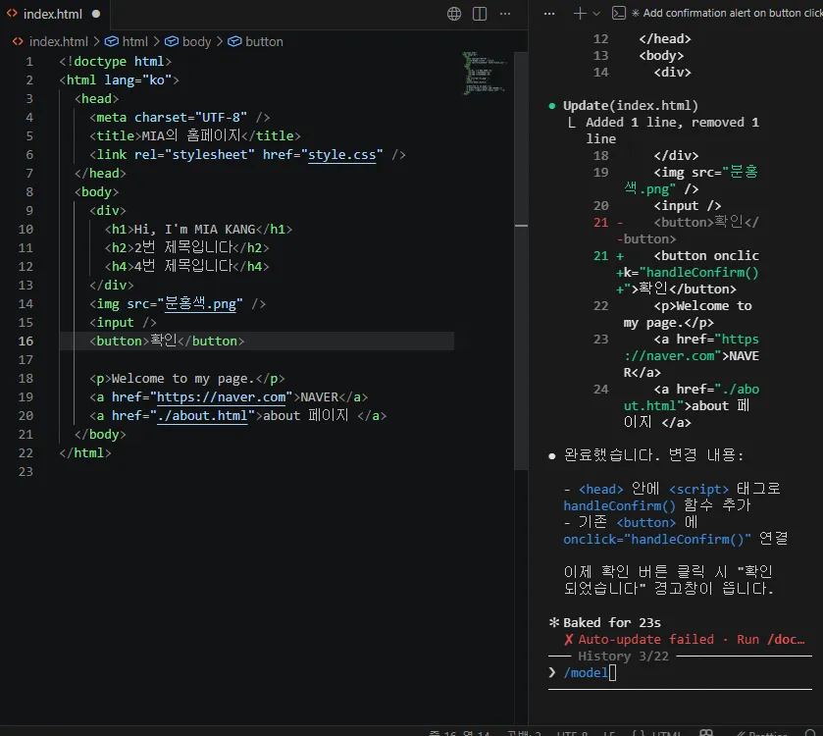This screenshot has width=823, height=736.
Task: Open the globe browser preview icon
Action: click(454, 14)
